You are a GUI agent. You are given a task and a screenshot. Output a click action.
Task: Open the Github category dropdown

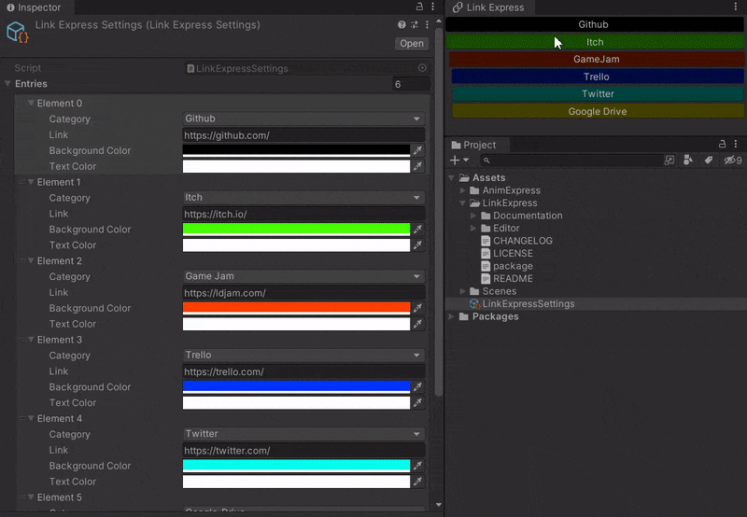point(304,119)
